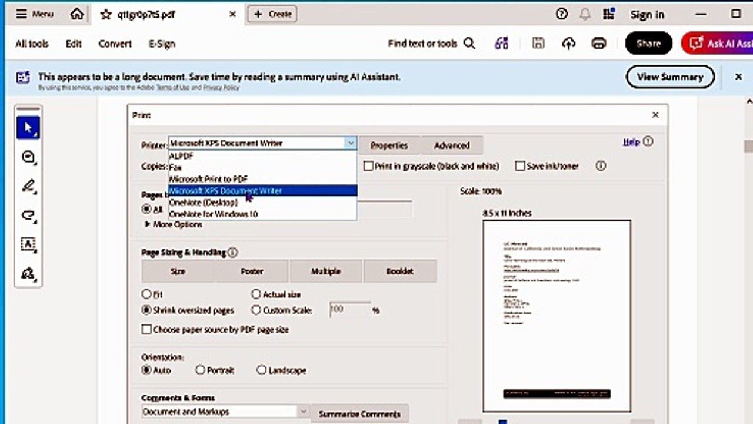The height and width of the screenshot is (424, 753).
Task: Open the Help link in Print dialog
Action: click(631, 142)
